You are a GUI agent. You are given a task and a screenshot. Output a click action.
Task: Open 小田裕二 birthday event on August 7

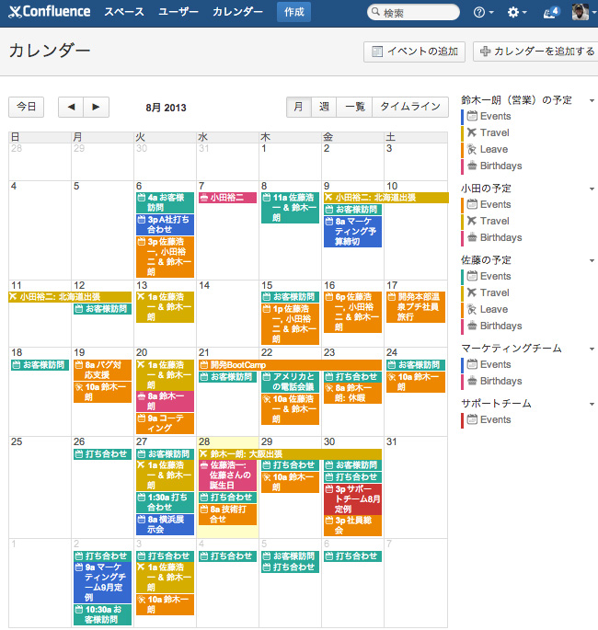[227, 197]
